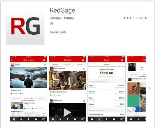Image resolution: width=155 pixels, height=128 pixels.
Task: Click plus icon in Dinero screenshot's bottom bar
Action: [107, 119]
